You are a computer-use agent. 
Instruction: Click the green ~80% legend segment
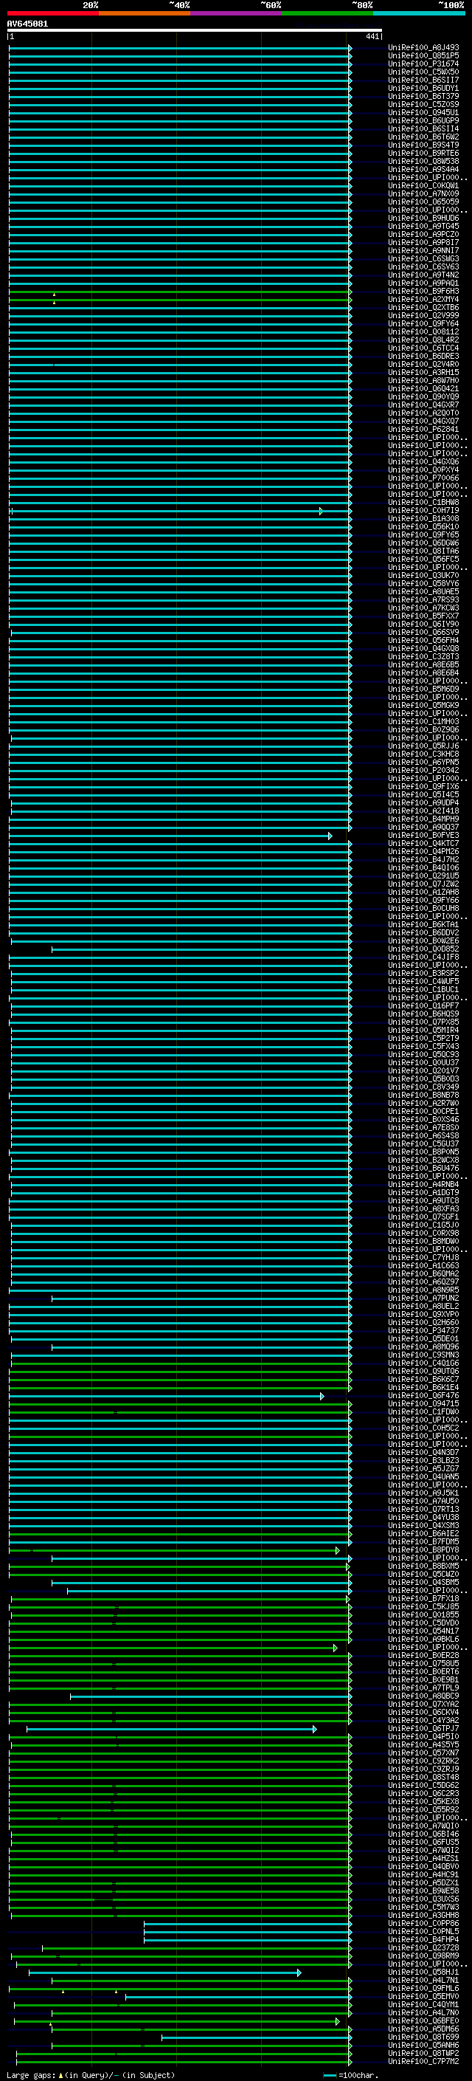tap(327, 13)
